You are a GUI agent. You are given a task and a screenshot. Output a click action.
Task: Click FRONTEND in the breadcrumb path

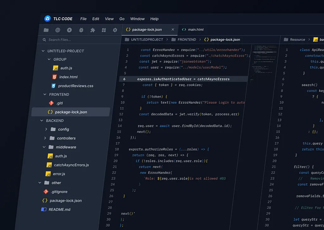pyautogui.click(x=187, y=39)
